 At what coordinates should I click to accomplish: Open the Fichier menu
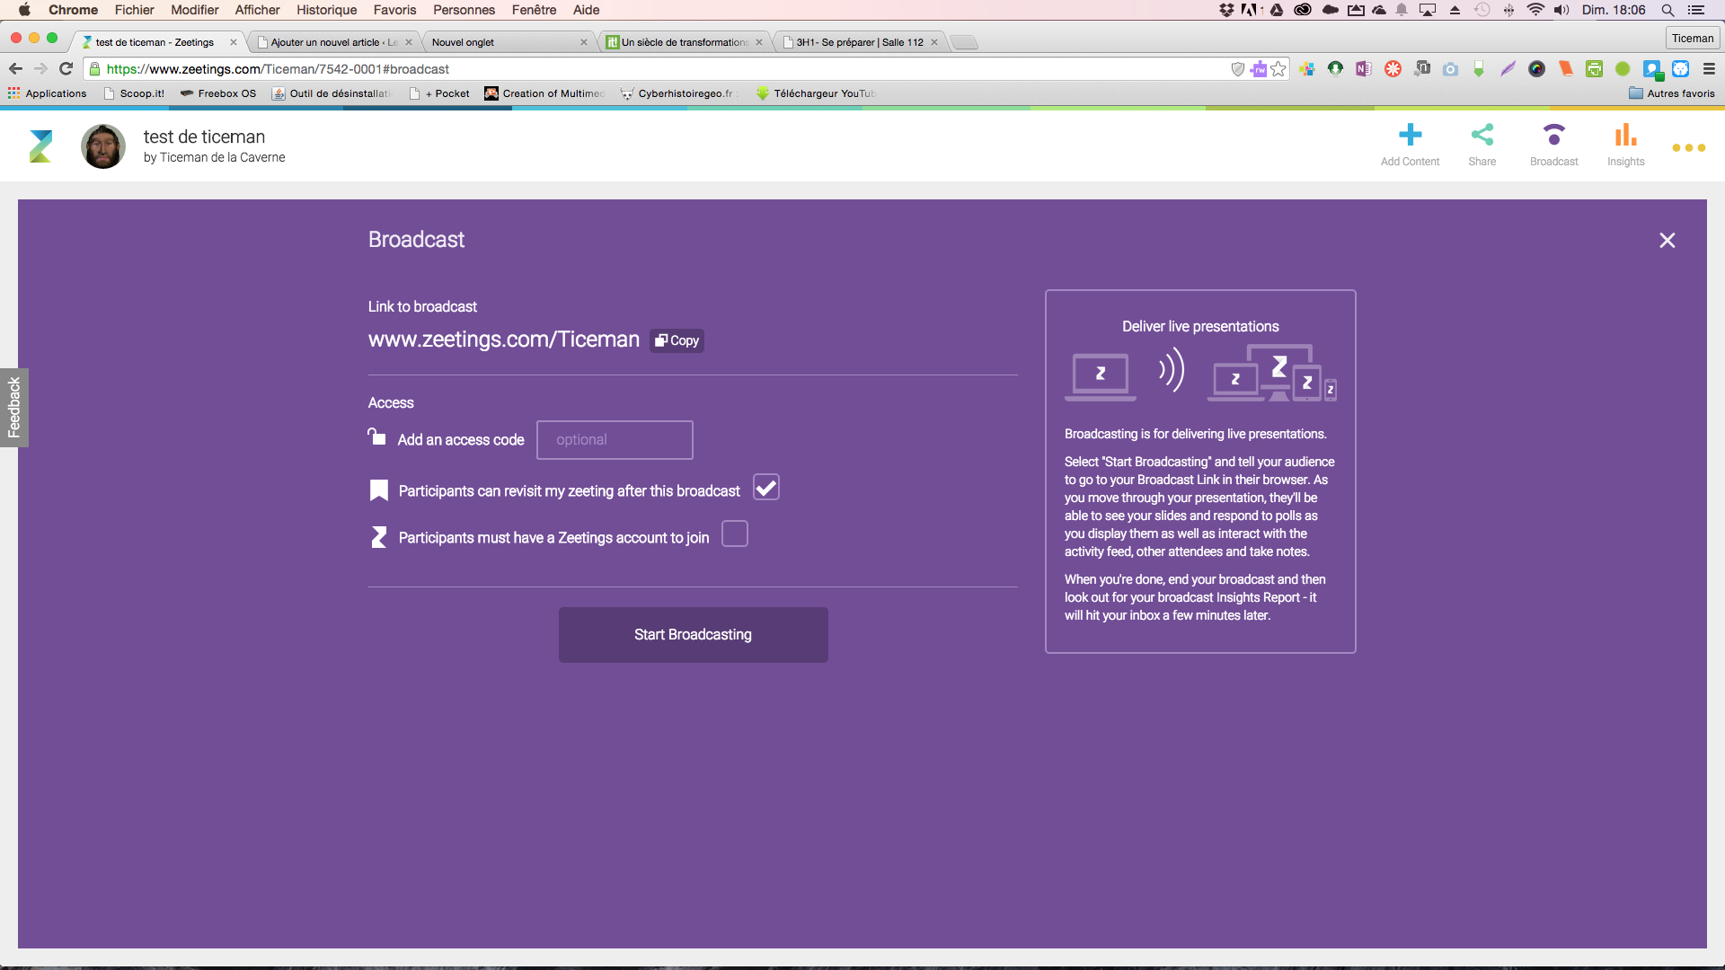click(135, 10)
